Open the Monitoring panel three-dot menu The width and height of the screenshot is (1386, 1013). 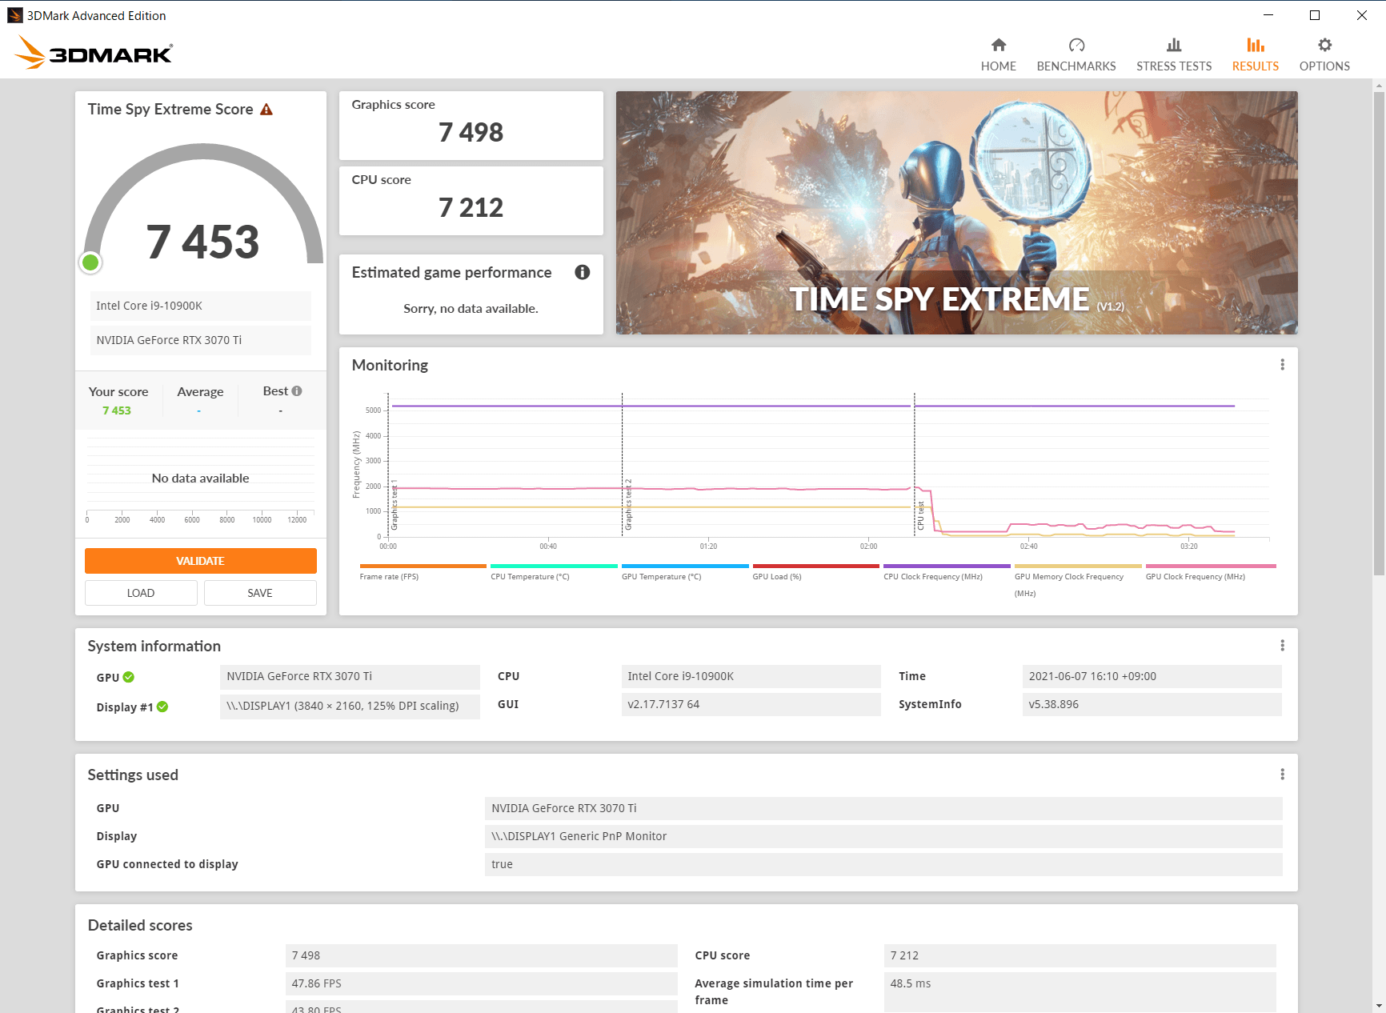click(1282, 365)
